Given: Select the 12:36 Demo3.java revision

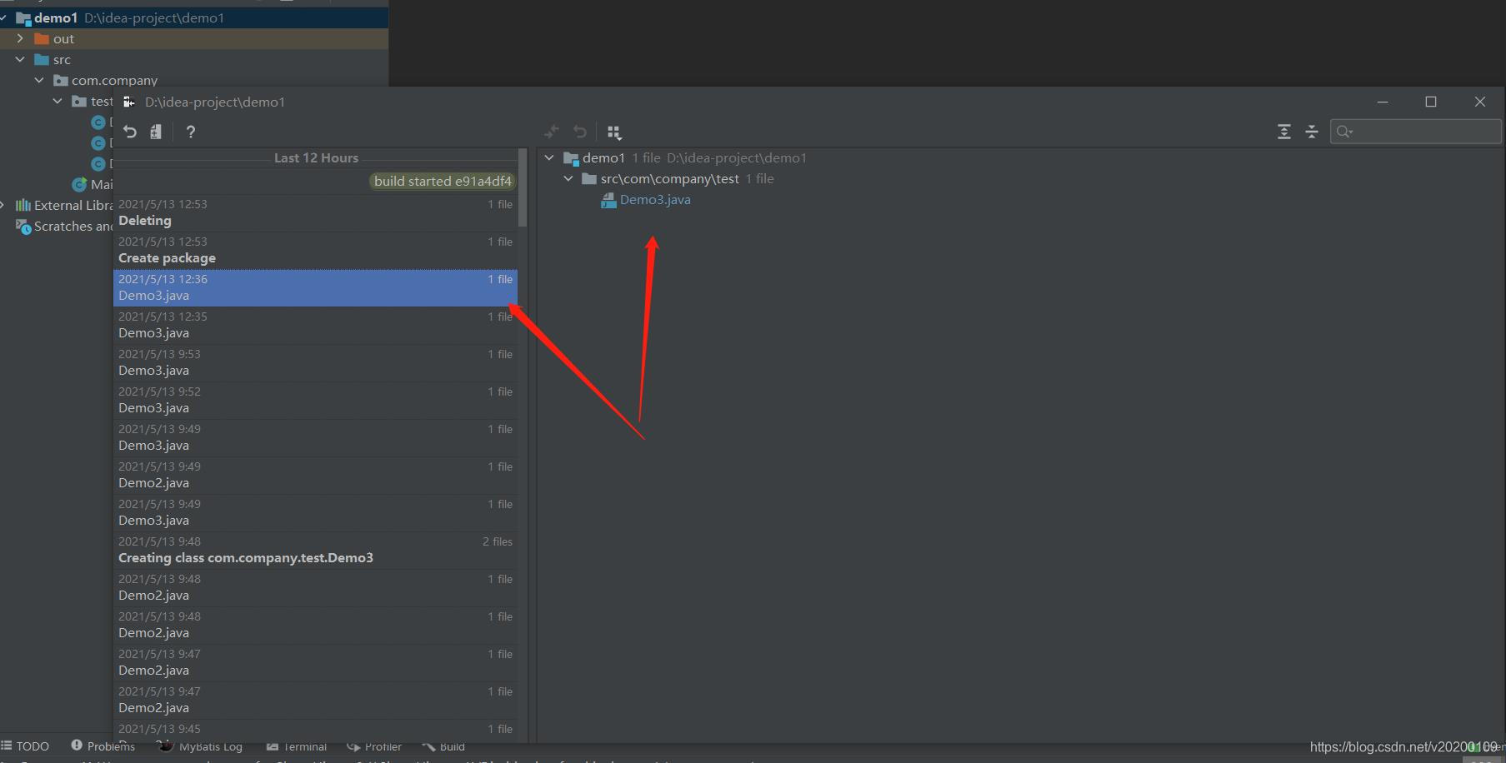Looking at the screenshot, I should pyautogui.click(x=315, y=287).
